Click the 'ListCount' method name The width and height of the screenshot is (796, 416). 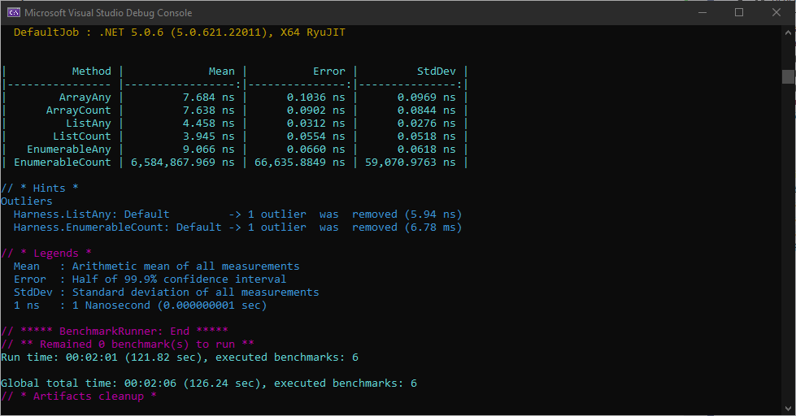coord(82,136)
